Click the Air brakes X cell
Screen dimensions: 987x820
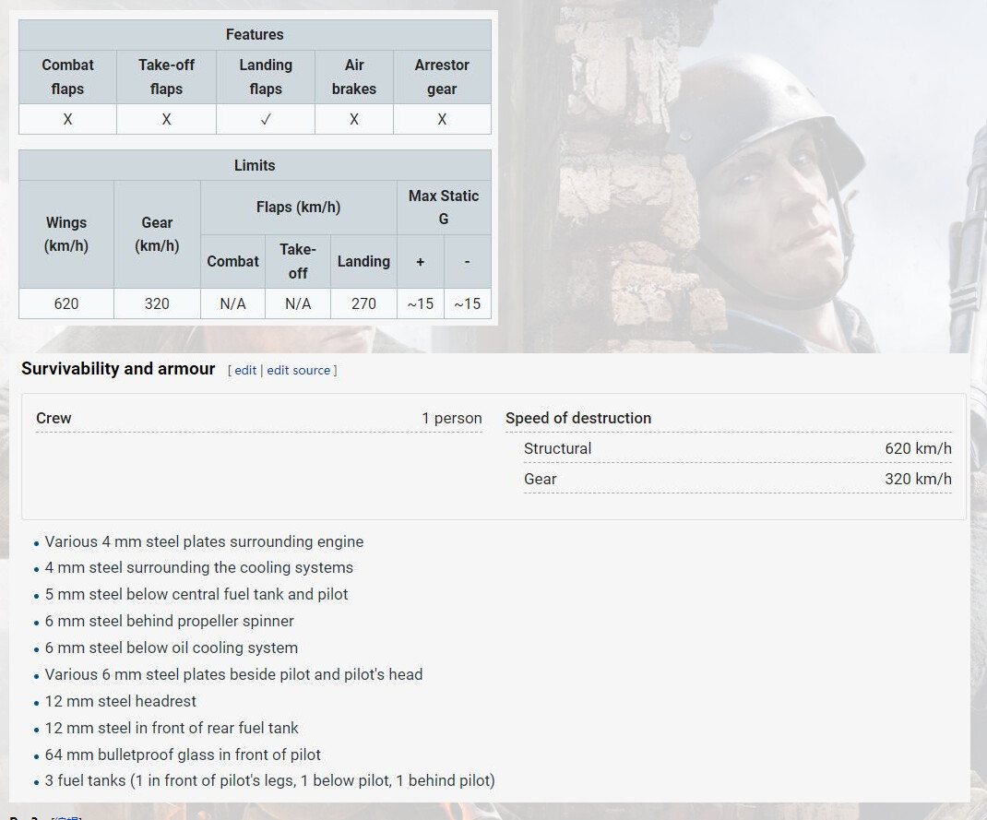(x=354, y=119)
